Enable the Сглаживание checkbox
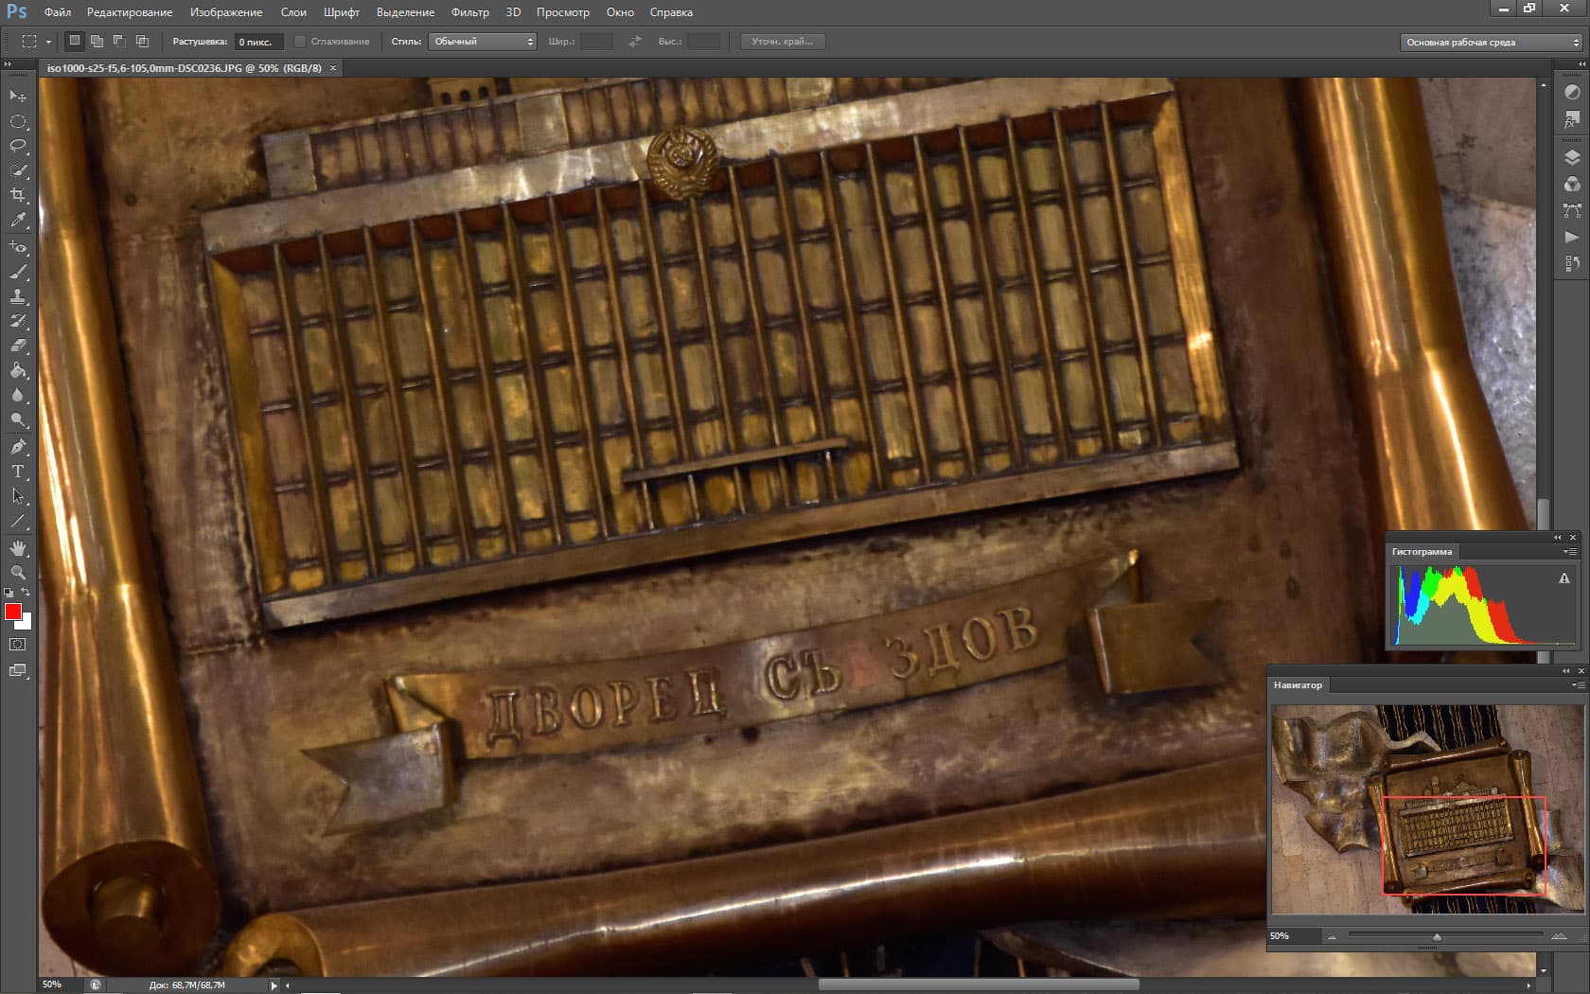 (x=300, y=42)
